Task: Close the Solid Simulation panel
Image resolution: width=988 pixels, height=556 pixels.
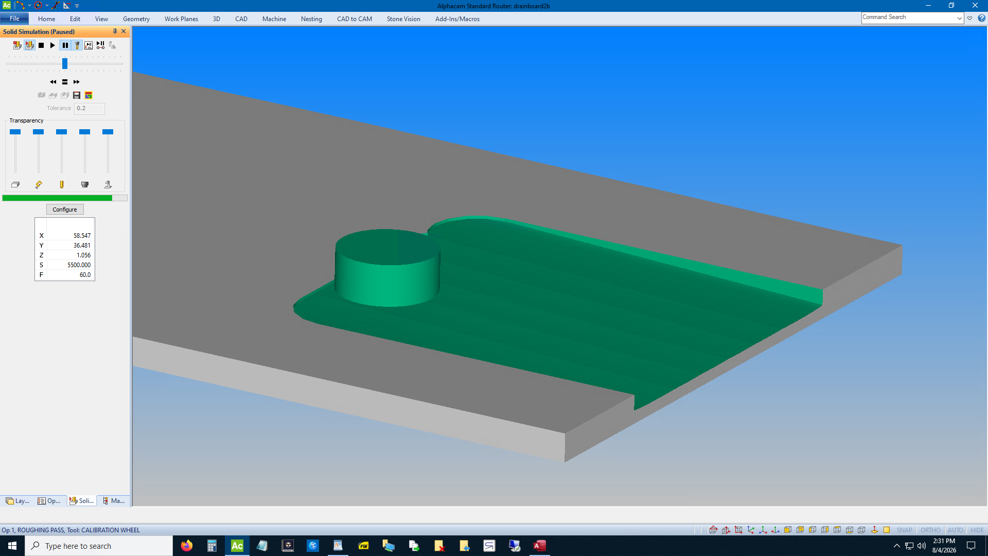Action: [123, 31]
